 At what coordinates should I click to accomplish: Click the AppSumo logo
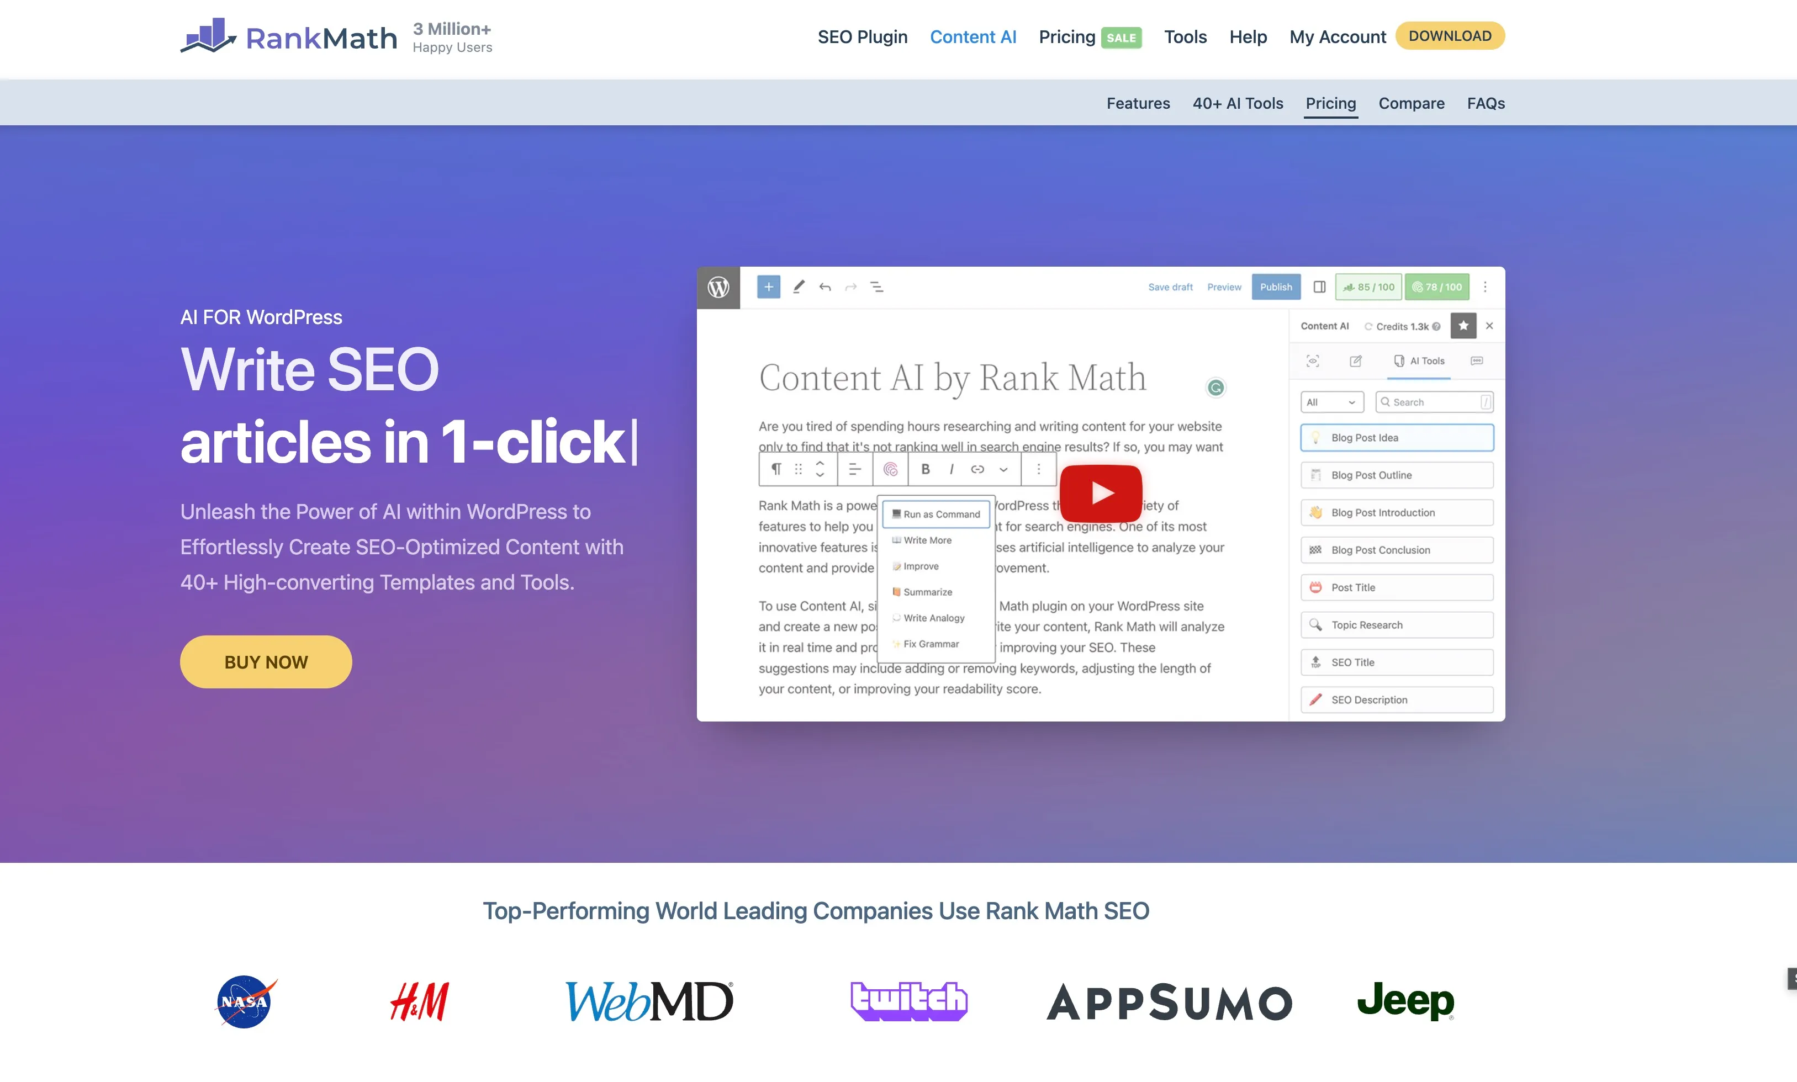tap(1169, 1003)
